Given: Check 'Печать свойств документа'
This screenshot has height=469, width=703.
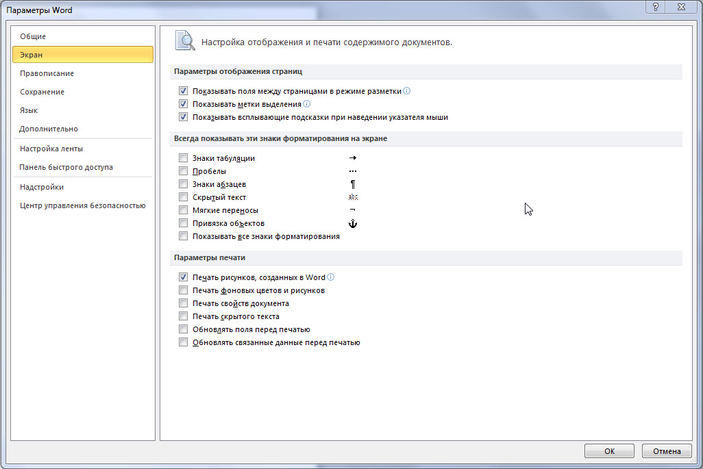Looking at the screenshot, I should pos(183,303).
